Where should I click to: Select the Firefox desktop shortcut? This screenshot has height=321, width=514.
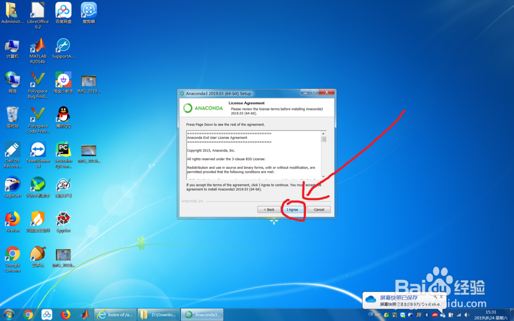pos(12,222)
